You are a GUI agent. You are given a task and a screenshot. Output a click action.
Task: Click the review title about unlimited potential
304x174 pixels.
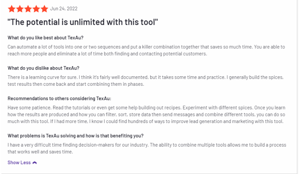83,22
